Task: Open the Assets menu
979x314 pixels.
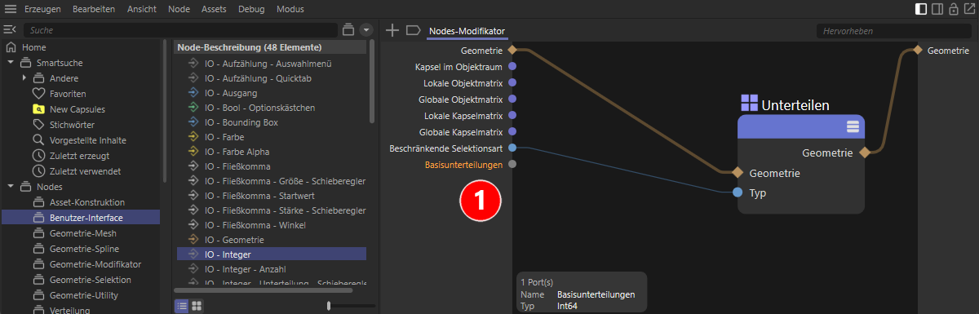Action: click(x=214, y=9)
